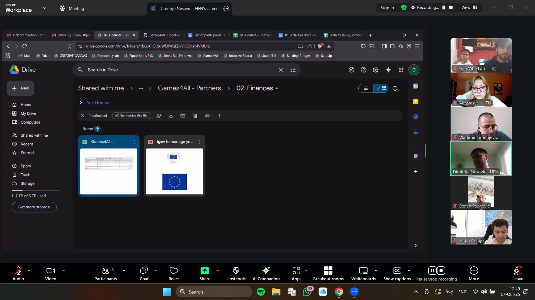The height and width of the screenshot is (300, 535).
Task: Reload the browser page
Action: coord(25,46)
